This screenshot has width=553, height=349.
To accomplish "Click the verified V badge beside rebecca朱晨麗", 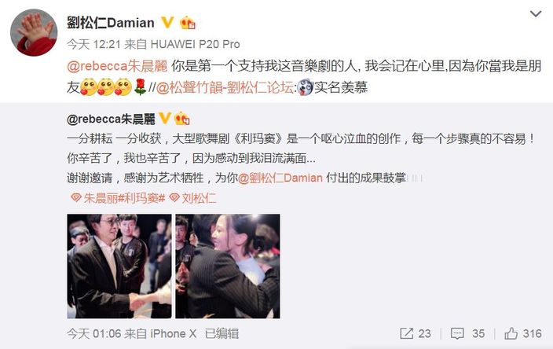I will [x=165, y=118].
